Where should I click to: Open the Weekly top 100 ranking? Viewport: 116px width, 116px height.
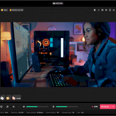[x=17, y=10]
